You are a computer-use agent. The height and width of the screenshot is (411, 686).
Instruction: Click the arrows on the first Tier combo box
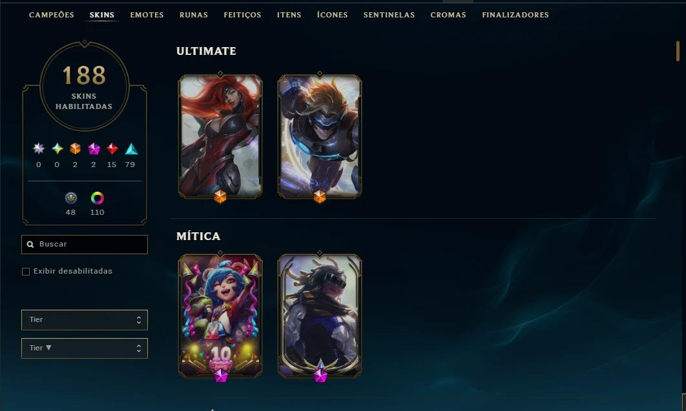[x=139, y=320]
